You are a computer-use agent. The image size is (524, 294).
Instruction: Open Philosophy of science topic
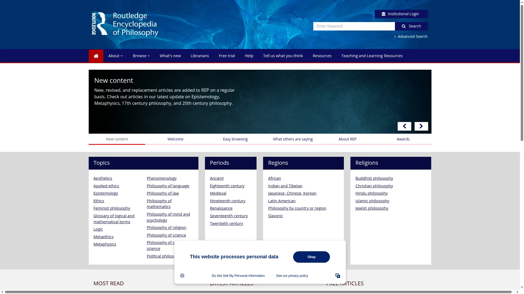[166, 235]
